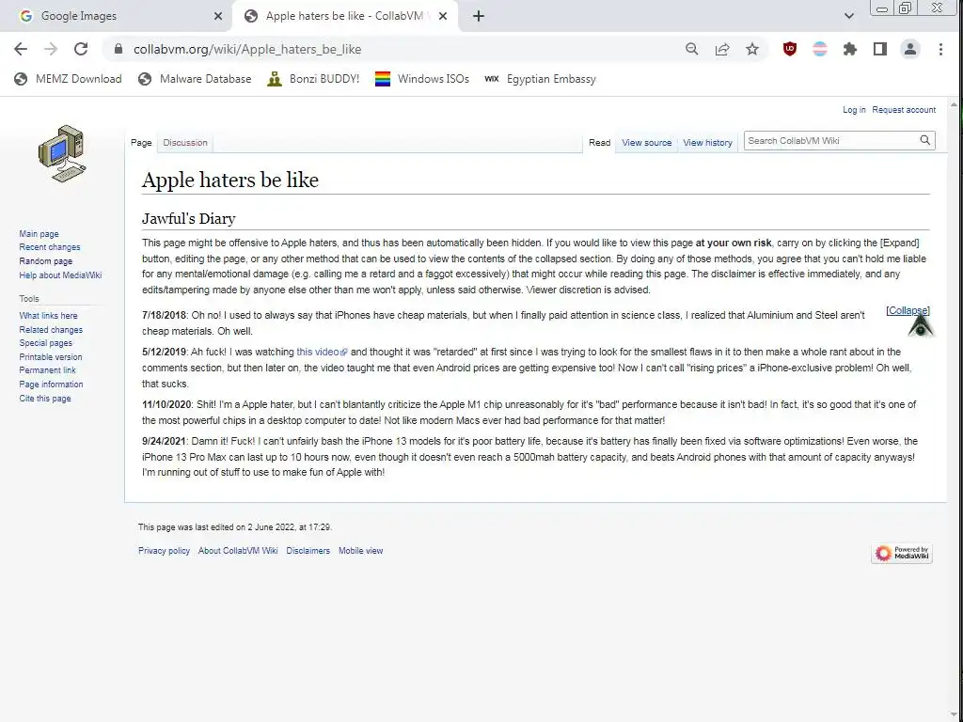Click the 'Apple haters be like' page title
Screen dimensions: 963x722
click(x=230, y=180)
